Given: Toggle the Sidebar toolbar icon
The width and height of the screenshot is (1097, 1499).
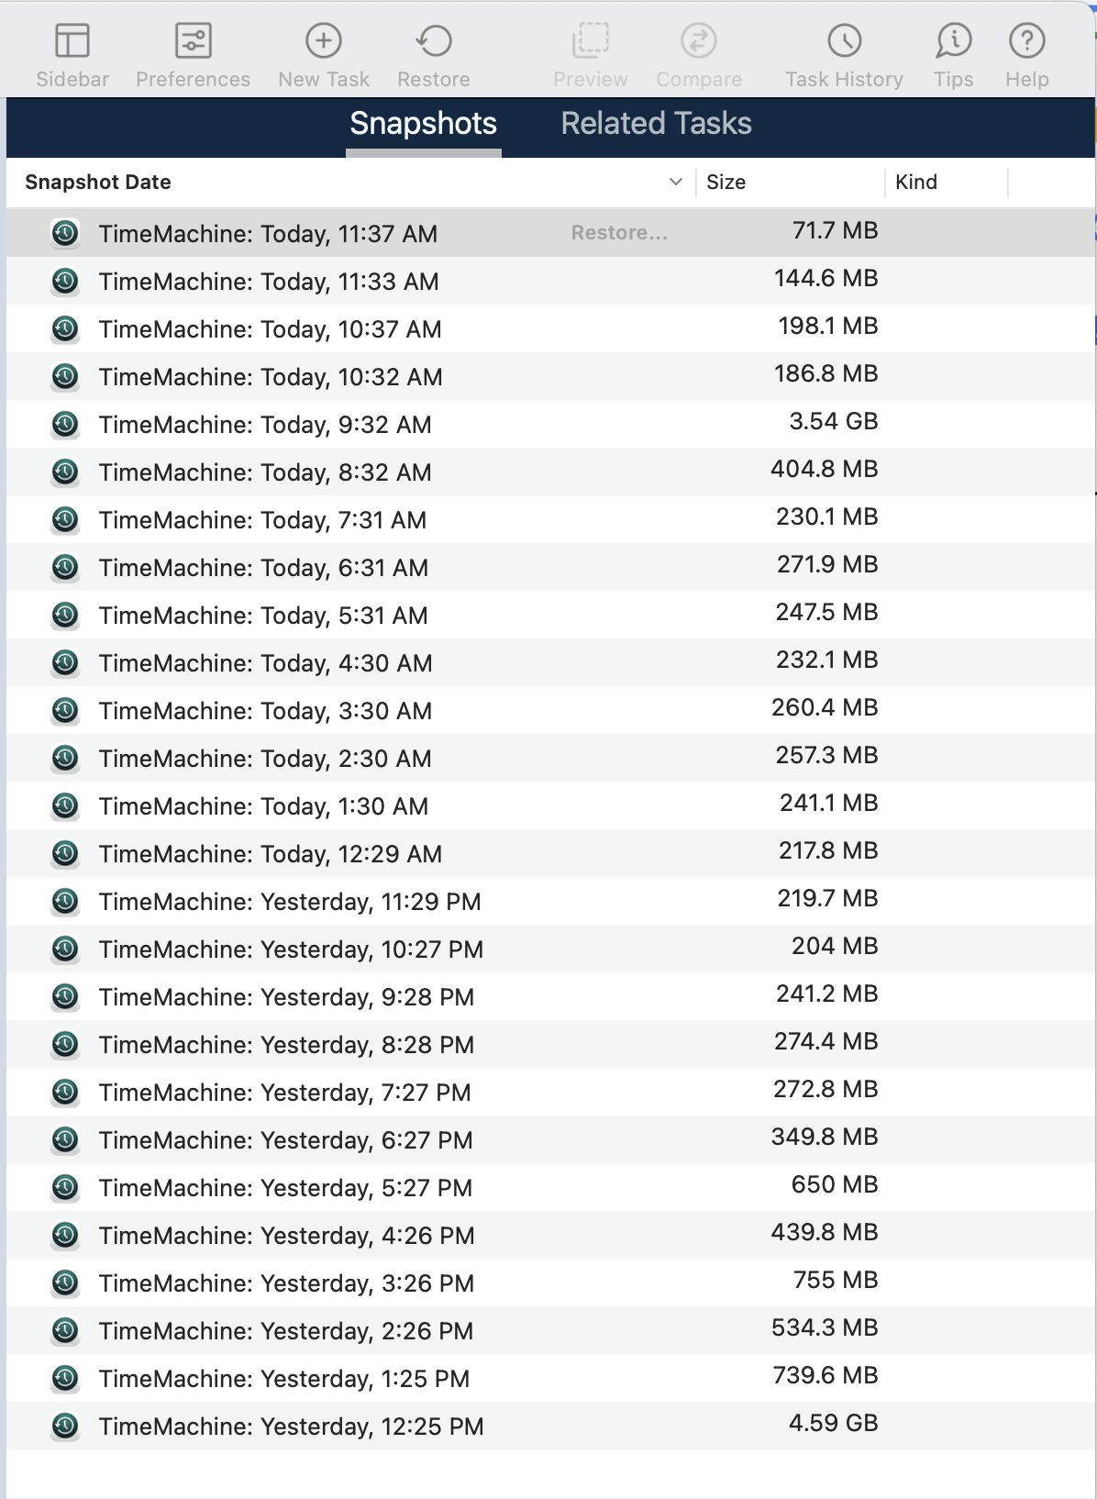Looking at the screenshot, I should 72,41.
